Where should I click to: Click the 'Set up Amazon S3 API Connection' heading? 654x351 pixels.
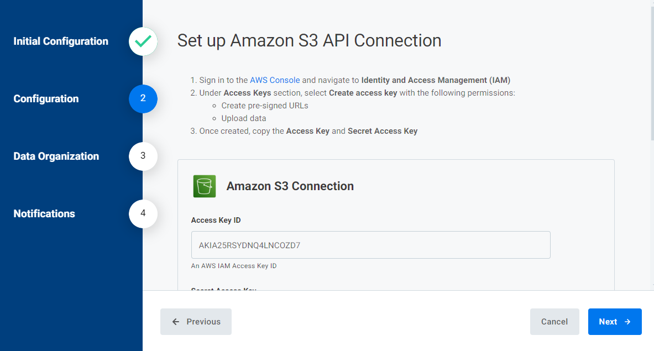(x=309, y=40)
